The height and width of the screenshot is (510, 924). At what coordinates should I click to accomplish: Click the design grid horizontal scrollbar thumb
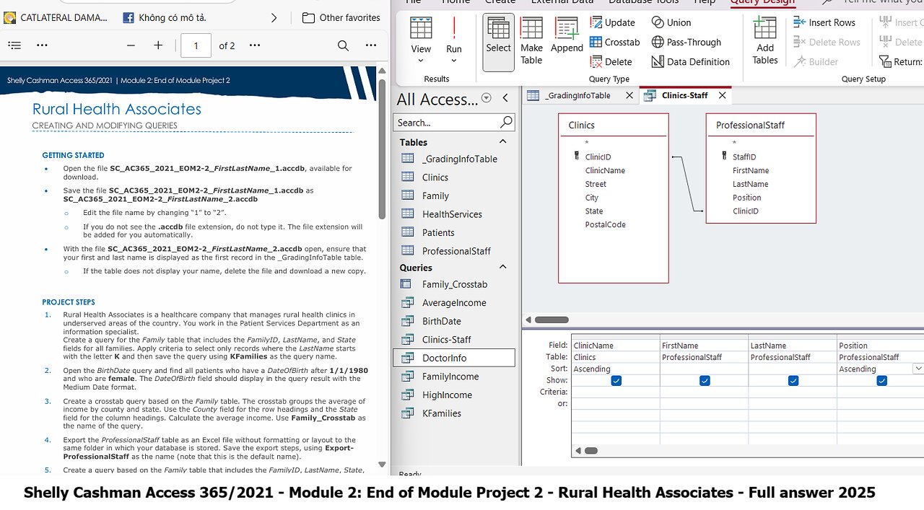pyautogui.click(x=590, y=451)
